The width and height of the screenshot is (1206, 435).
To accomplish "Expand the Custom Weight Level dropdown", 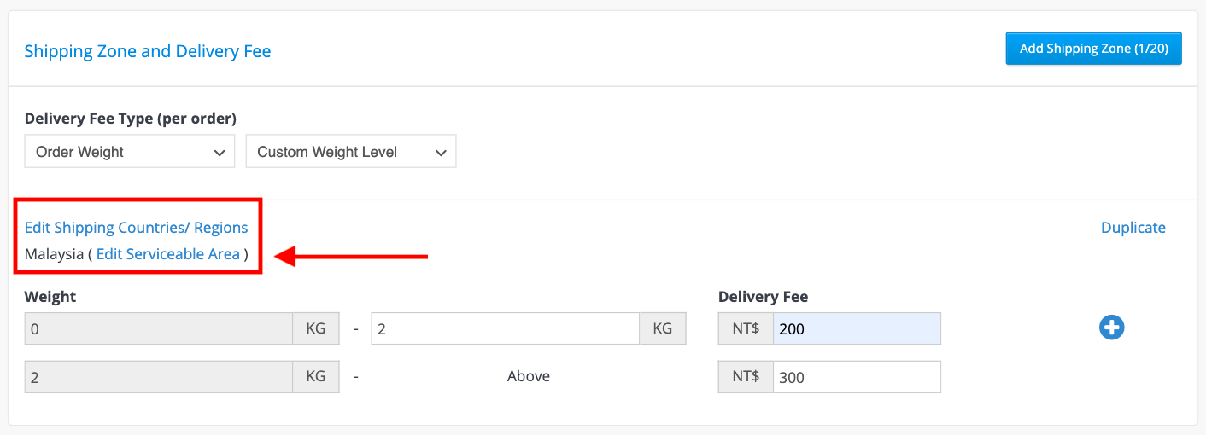I will 351,152.
